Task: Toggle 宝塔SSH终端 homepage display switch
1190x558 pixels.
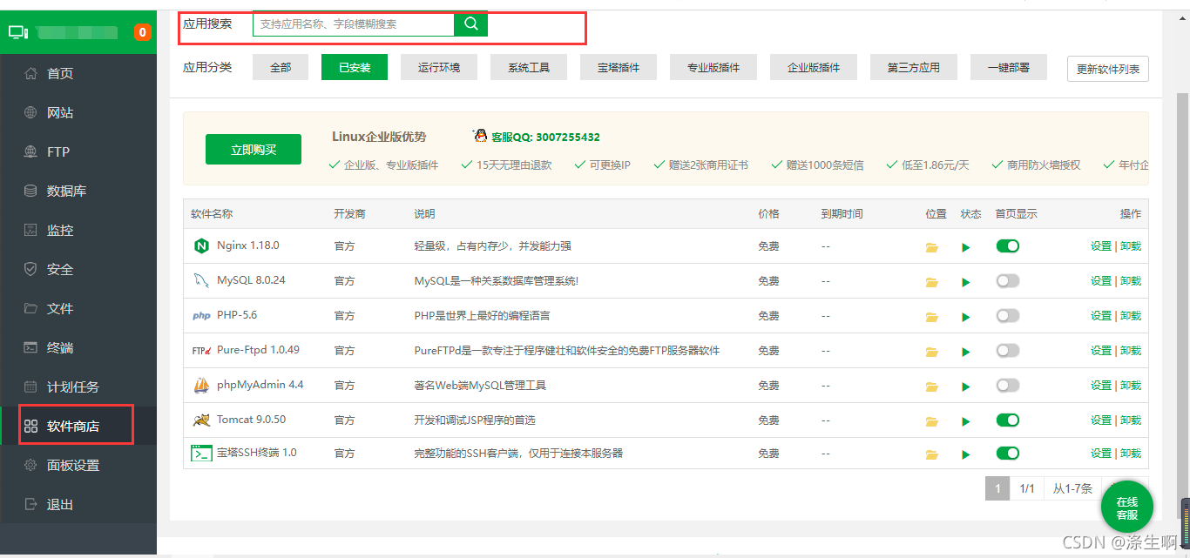Action: 1008,454
